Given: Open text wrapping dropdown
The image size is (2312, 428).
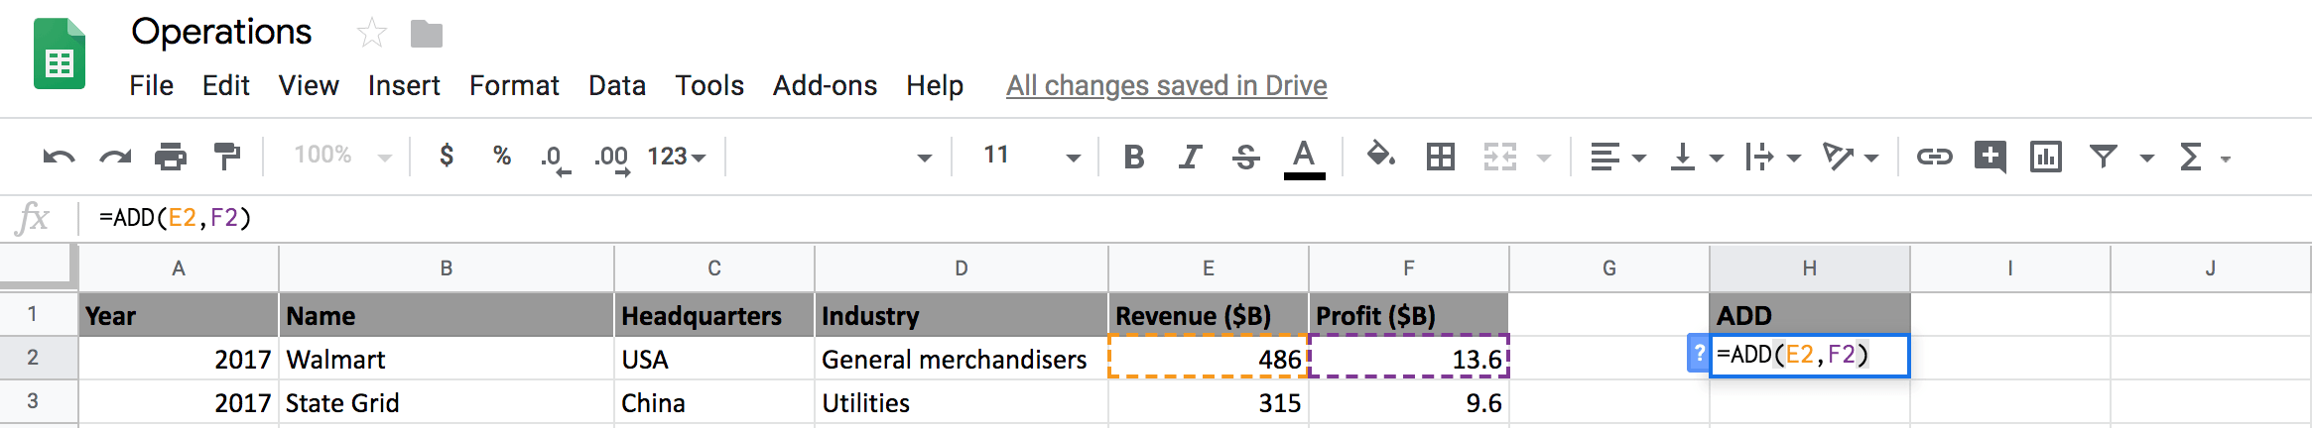Looking at the screenshot, I should click(1773, 157).
